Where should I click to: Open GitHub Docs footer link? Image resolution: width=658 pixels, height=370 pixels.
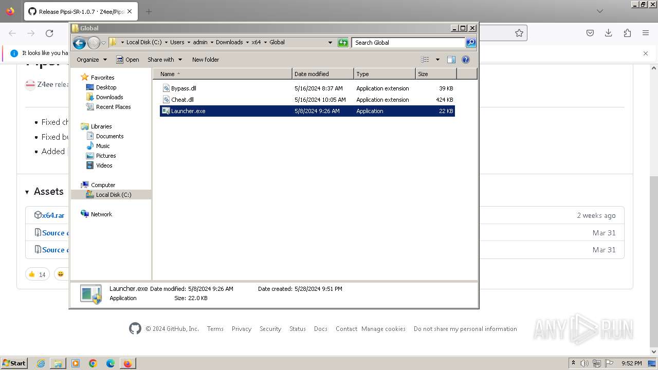(321, 329)
